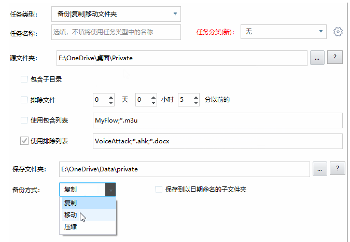The height and width of the screenshot is (242, 350).
Task: Click the save folder path field
Action: coord(185,169)
